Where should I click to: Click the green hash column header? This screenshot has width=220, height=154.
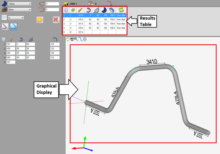click(x=73, y=10)
